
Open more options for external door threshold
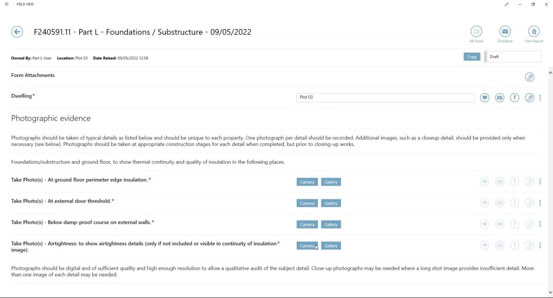pos(540,203)
